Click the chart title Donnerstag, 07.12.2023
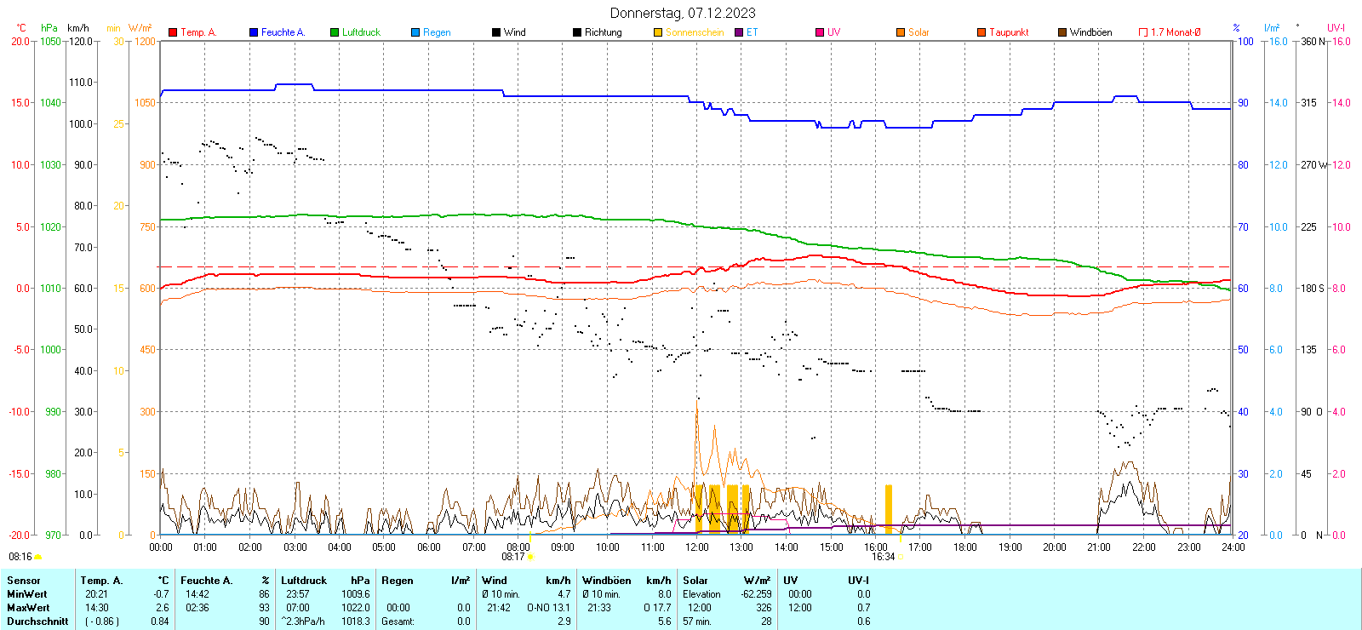The width and height of the screenshot is (1362, 630). [683, 13]
